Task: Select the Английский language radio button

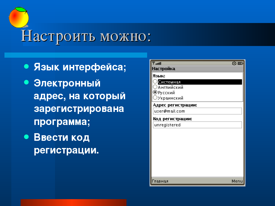Action: point(155,87)
